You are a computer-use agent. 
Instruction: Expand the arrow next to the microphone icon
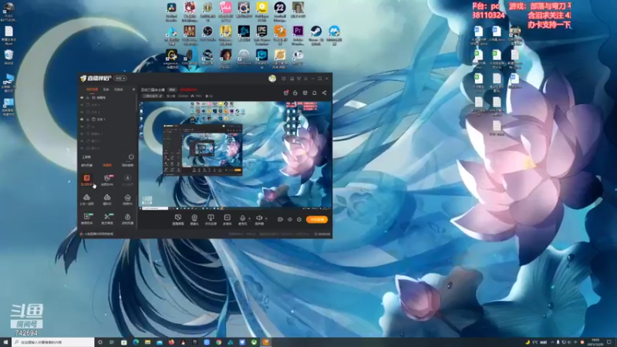pos(249,218)
